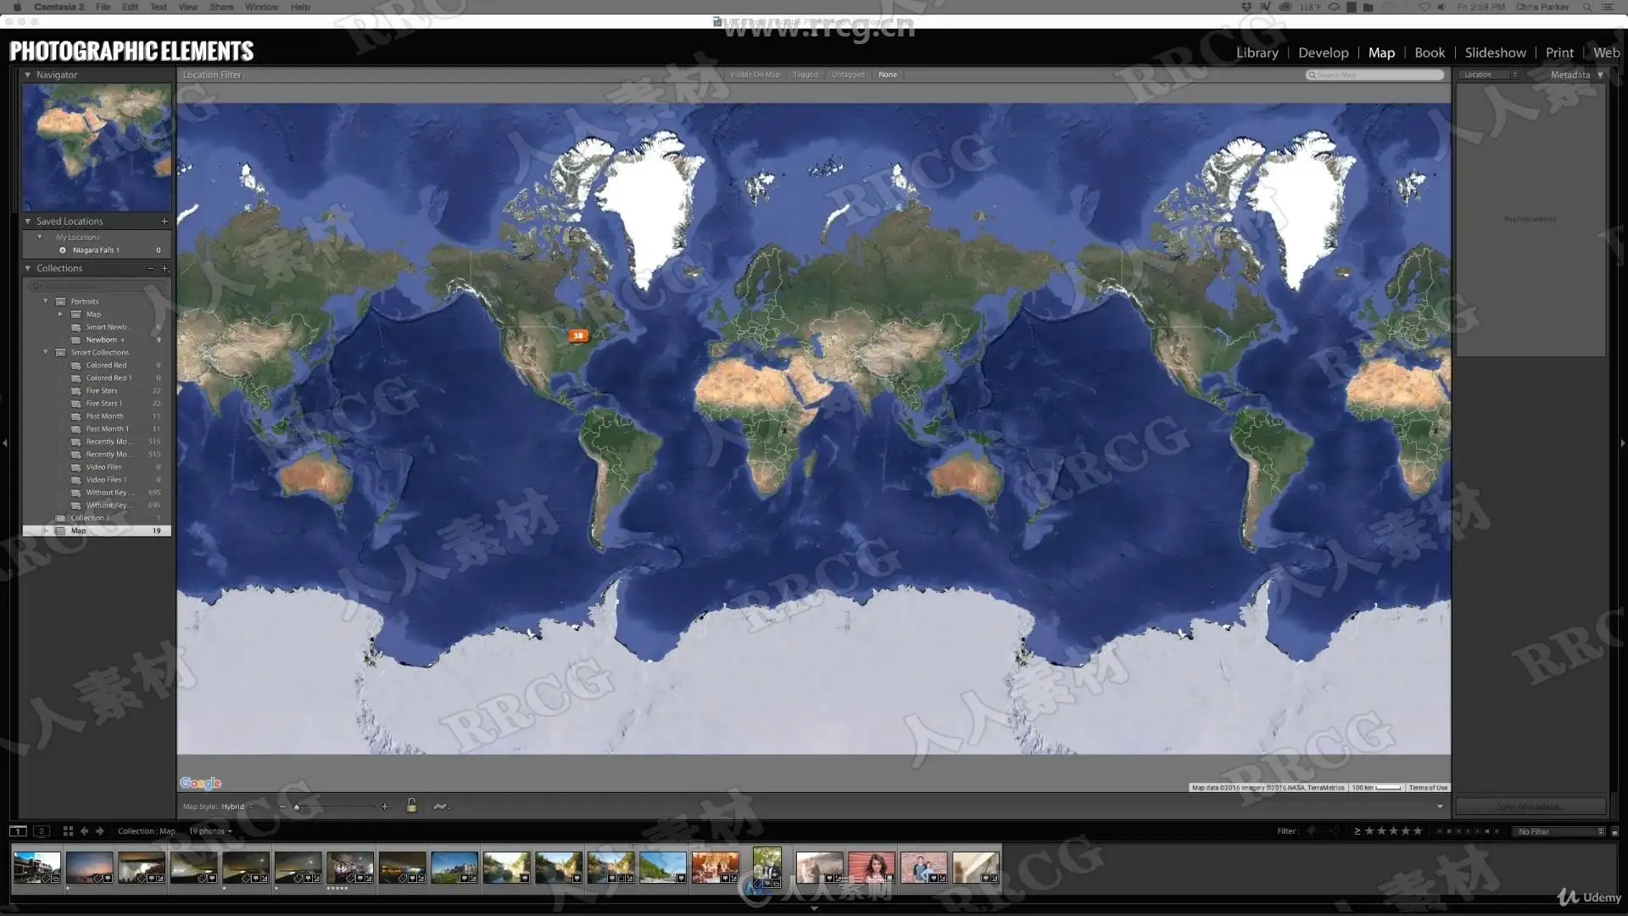Click the Terms of Use map link
1628x916 pixels.
coord(1428,788)
